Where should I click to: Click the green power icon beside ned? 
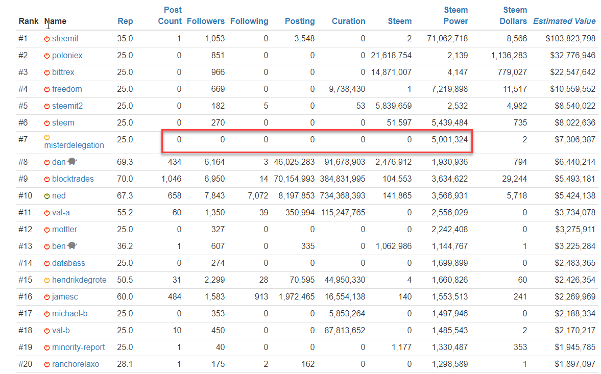[47, 196]
